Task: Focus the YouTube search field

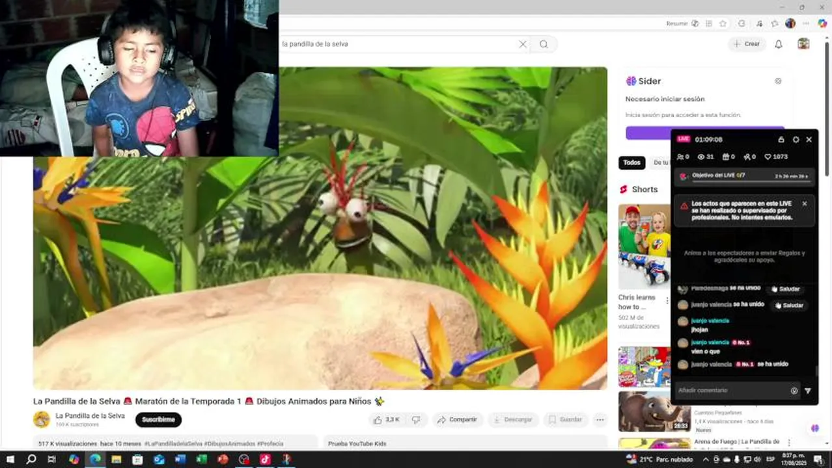Action: pos(397,44)
